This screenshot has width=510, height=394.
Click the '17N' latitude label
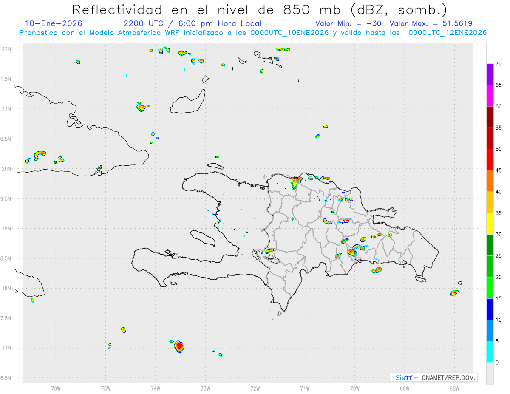coord(6,348)
